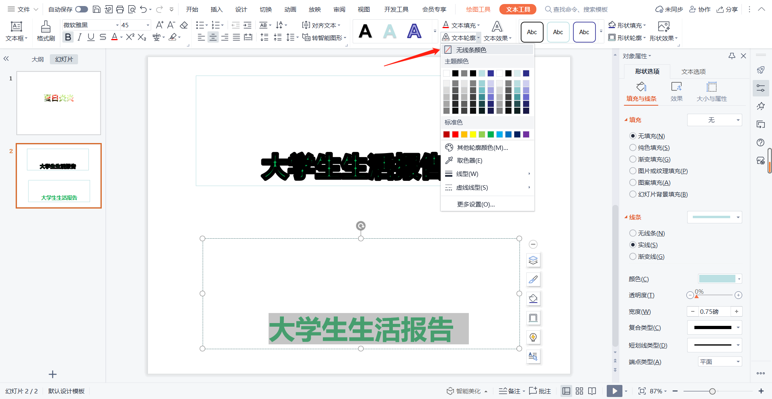
Task: Toggle the 自动保存 autosave switch
Action: click(x=82, y=9)
